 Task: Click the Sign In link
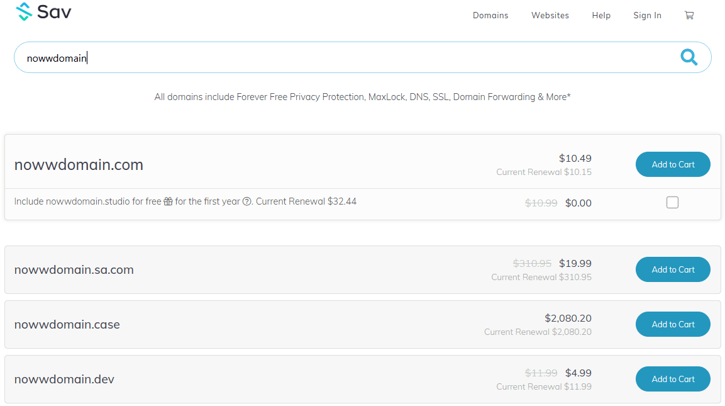coord(647,15)
